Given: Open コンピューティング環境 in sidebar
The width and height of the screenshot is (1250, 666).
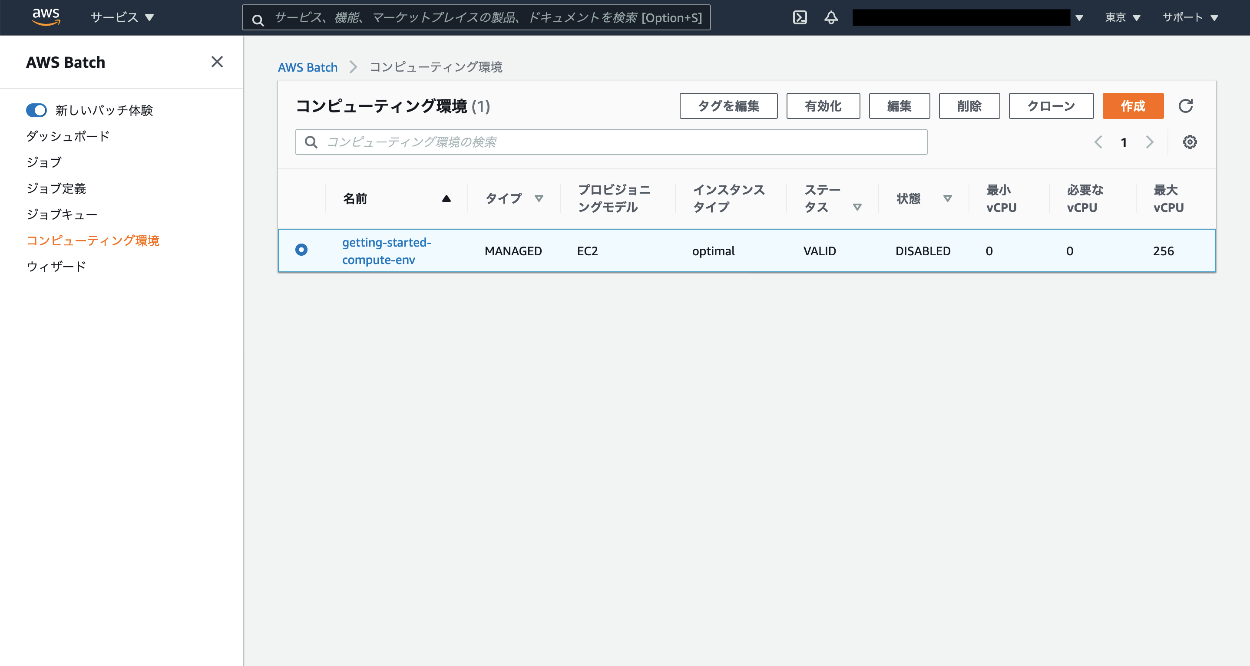Looking at the screenshot, I should coord(93,241).
